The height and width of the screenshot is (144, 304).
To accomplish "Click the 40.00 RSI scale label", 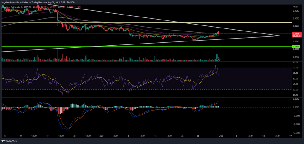I will (295, 84).
